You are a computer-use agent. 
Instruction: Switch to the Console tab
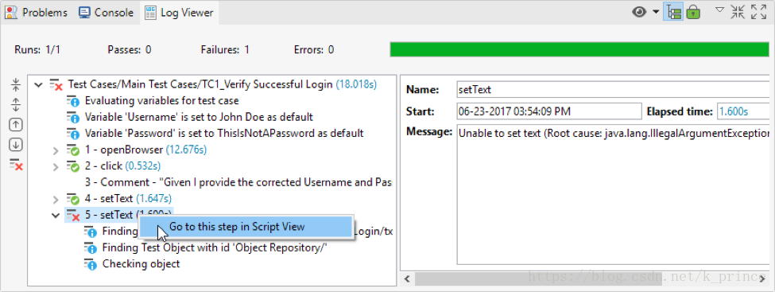pyautogui.click(x=107, y=13)
